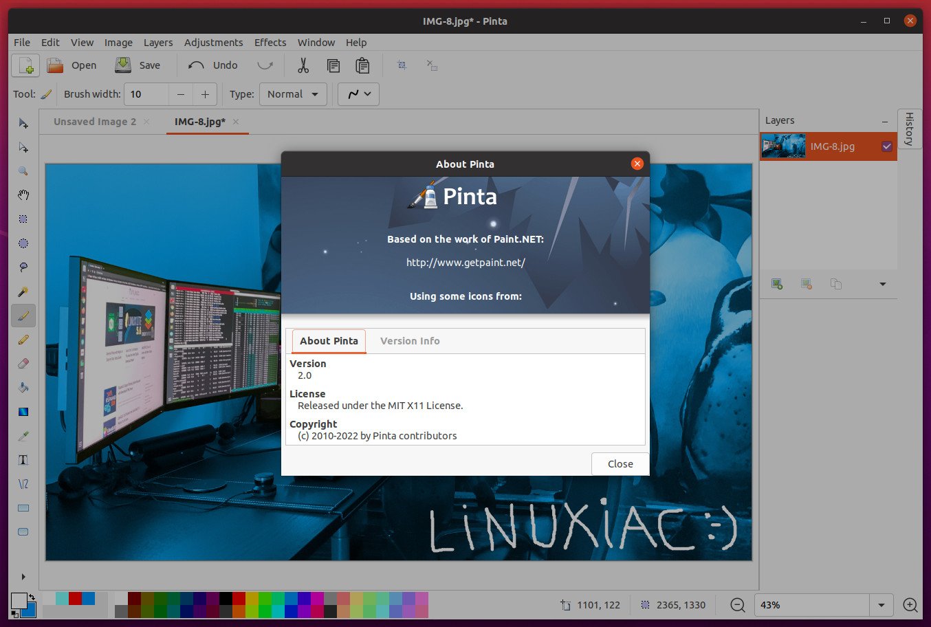Select the Rectangle shape tool
931x627 pixels.
[23, 508]
